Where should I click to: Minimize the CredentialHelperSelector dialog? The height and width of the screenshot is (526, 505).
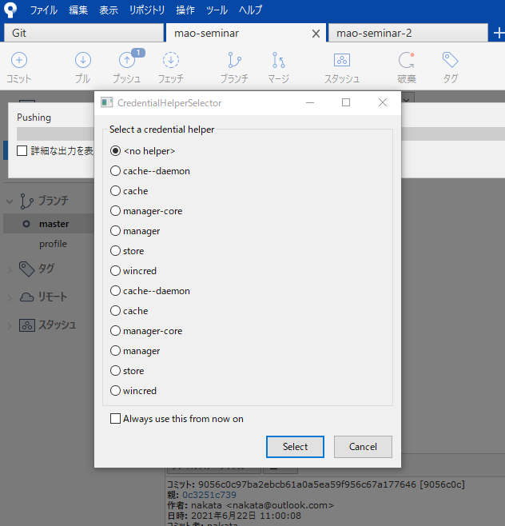[x=310, y=102]
